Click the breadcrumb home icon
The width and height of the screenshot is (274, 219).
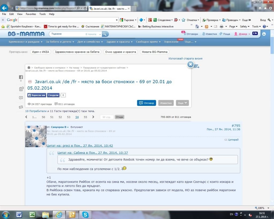point(29,68)
